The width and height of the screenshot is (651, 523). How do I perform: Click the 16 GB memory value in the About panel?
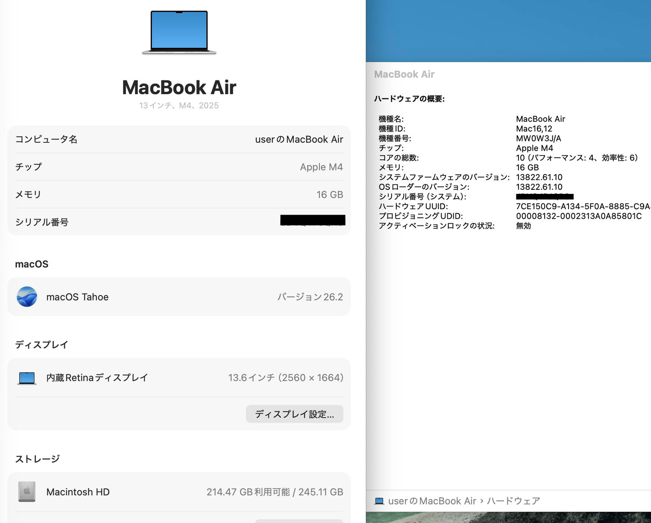(x=330, y=194)
